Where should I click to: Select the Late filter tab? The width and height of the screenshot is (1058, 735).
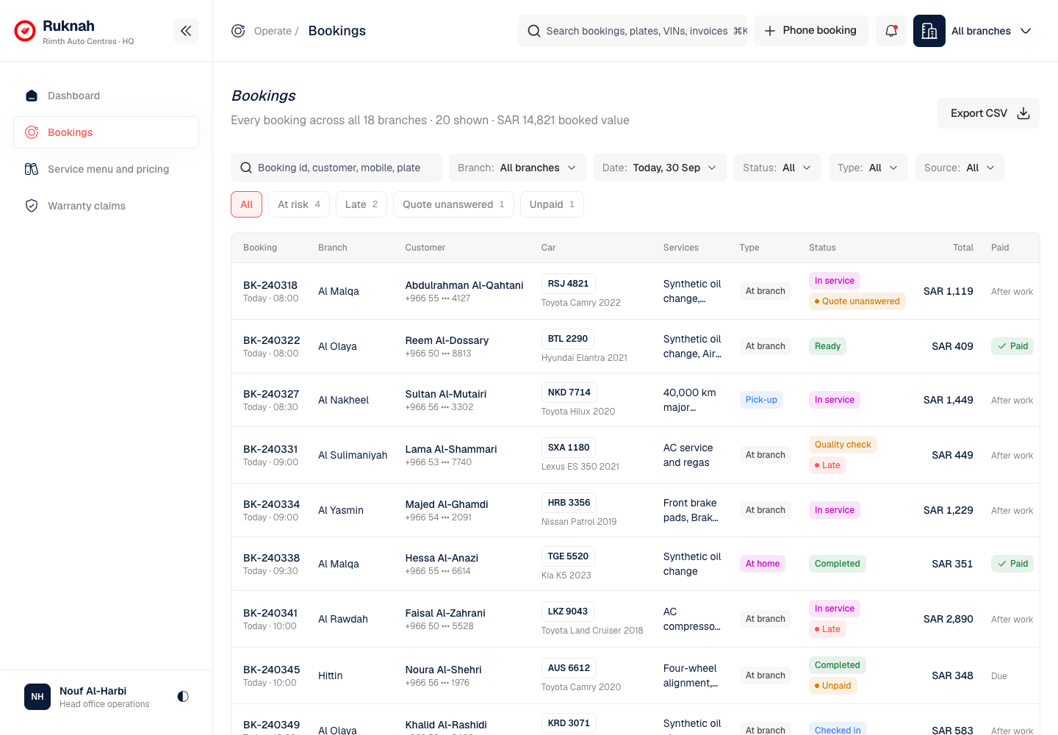[361, 204]
